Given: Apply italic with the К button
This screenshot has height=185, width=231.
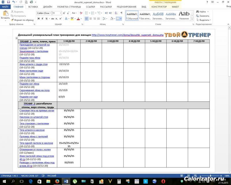Looking at the screenshot, I should pyautogui.click(x=42, y=18).
